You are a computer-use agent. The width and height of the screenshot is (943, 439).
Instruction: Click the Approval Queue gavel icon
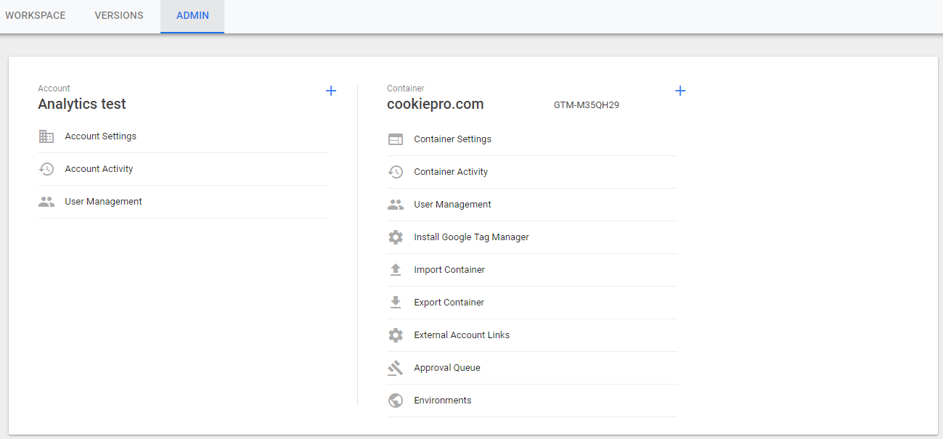pyautogui.click(x=396, y=368)
